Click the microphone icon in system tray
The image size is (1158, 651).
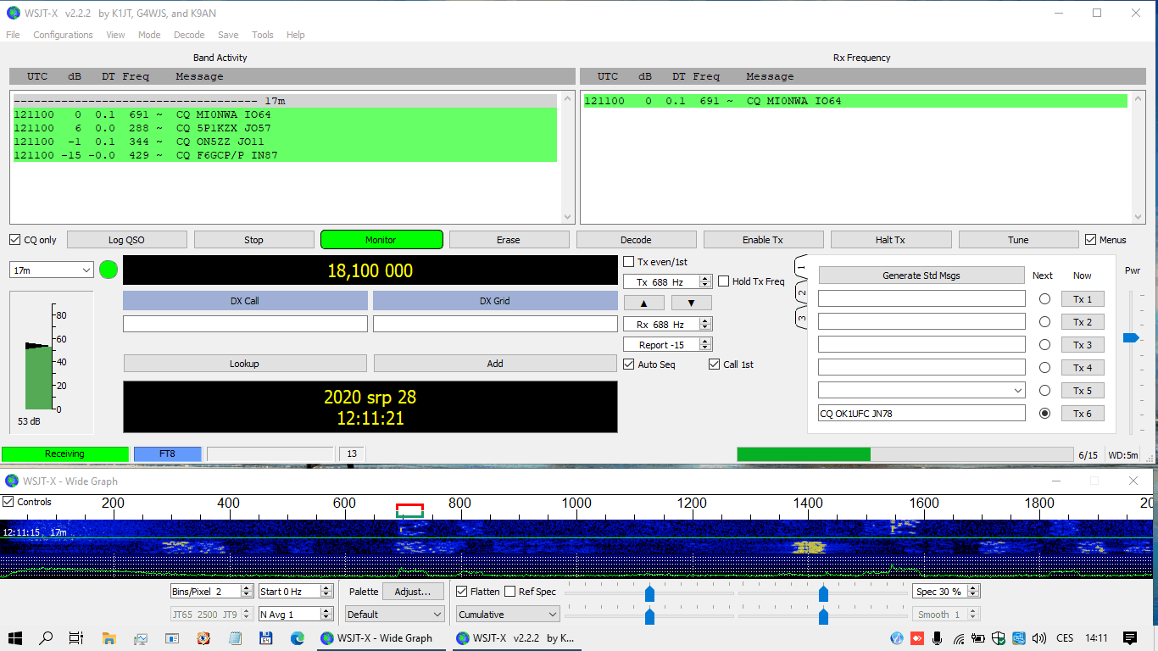point(938,638)
